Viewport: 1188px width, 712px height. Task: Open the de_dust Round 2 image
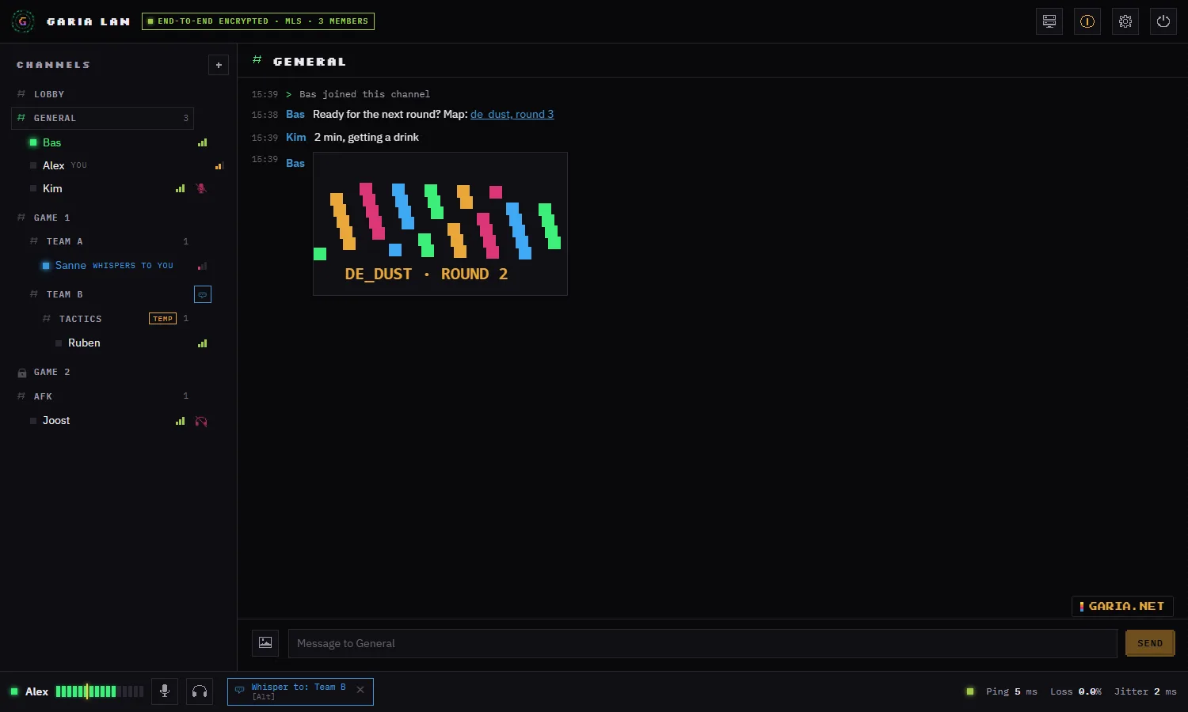[x=440, y=224]
